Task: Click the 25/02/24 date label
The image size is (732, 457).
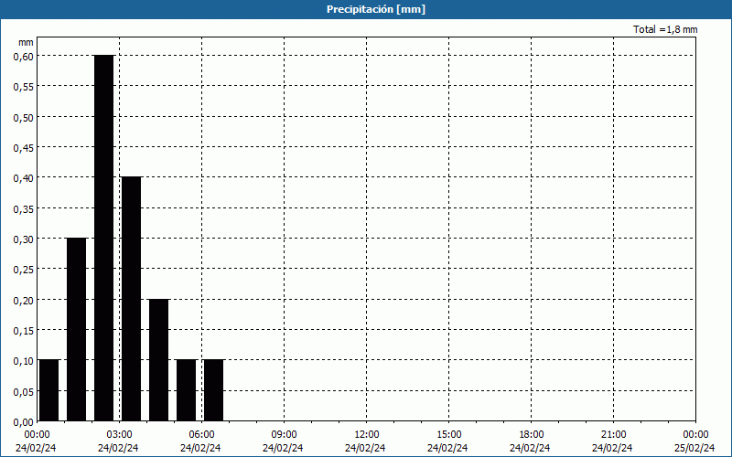Action: pos(695,448)
